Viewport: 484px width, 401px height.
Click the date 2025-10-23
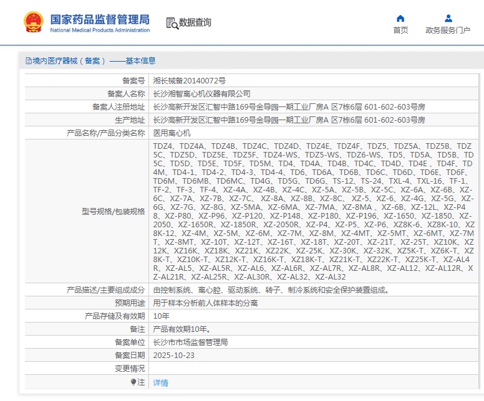click(174, 356)
